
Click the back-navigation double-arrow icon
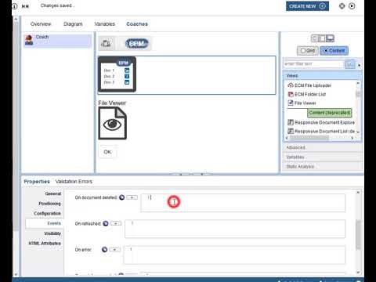pyautogui.click(x=25, y=6)
